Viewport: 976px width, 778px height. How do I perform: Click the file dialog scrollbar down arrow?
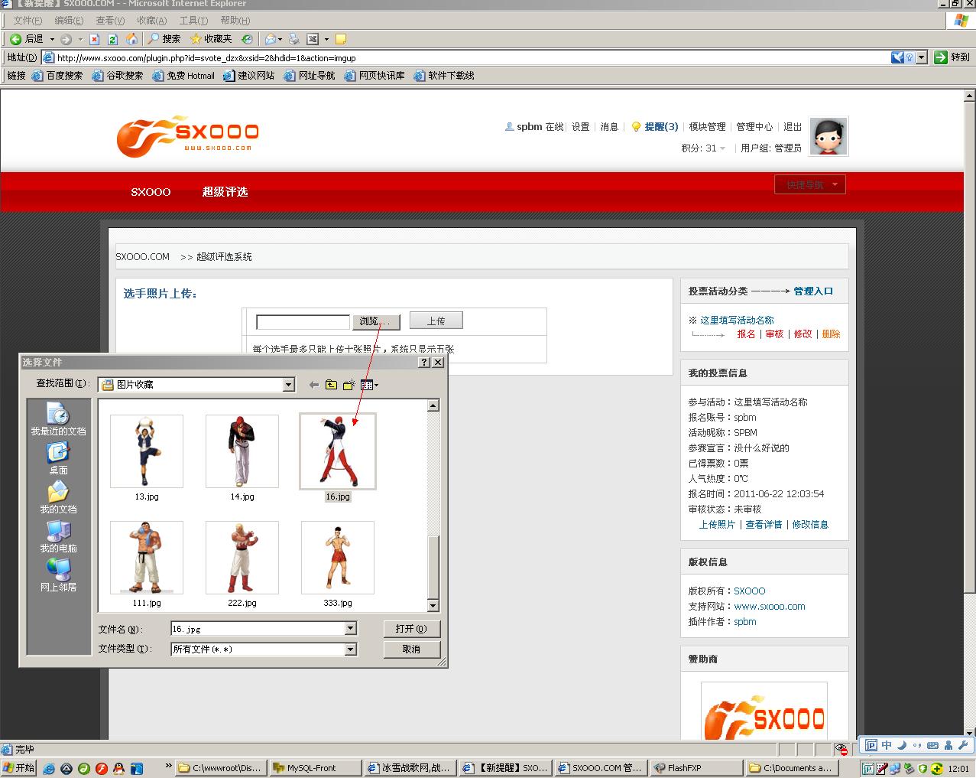pyautogui.click(x=433, y=606)
